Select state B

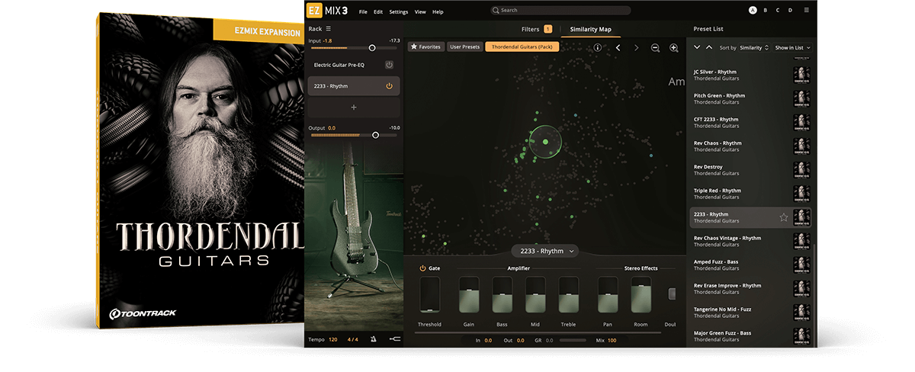[765, 10]
